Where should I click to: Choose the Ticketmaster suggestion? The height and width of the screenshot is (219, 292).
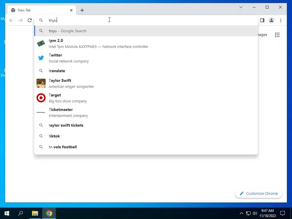click(x=146, y=112)
